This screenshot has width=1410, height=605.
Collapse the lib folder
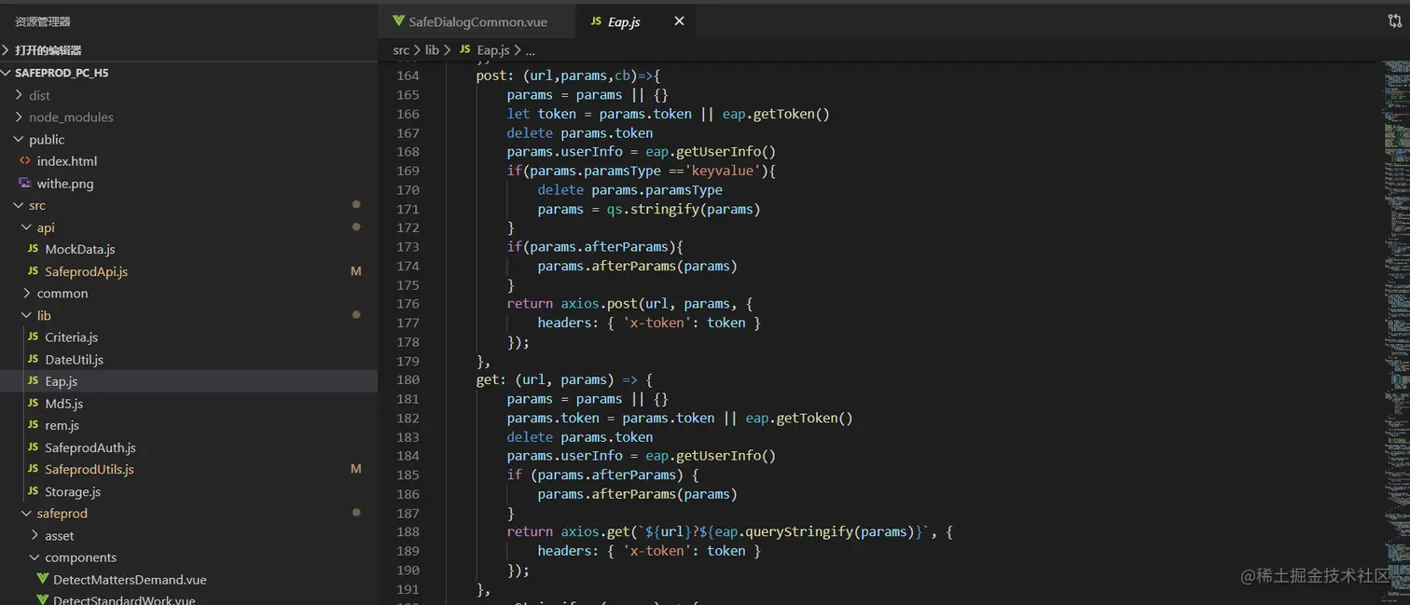pyautogui.click(x=188, y=315)
